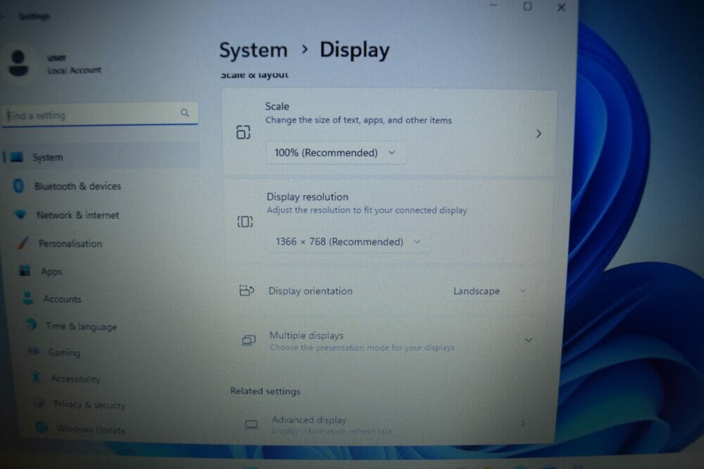Image resolution: width=704 pixels, height=469 pixels.
Task: Click the Gaming controller icon
Action: [34, 352]
